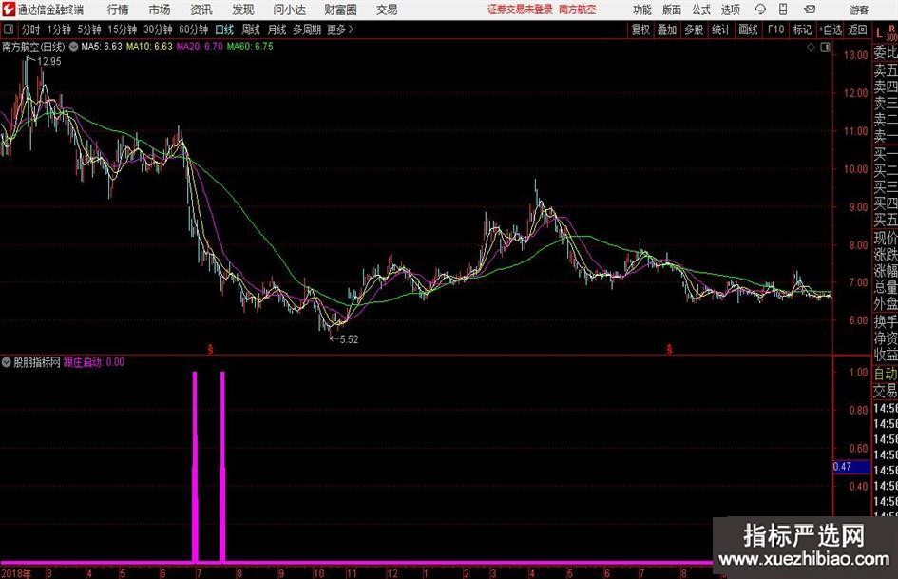Add stock via +自选 button
Viewport: 898px width, 579px height.
(831, 29)
